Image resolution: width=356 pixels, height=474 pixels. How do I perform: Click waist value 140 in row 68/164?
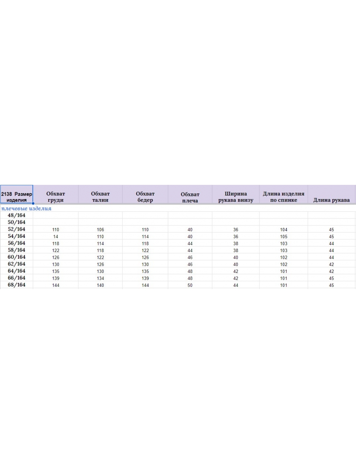[x=100, y=285]
